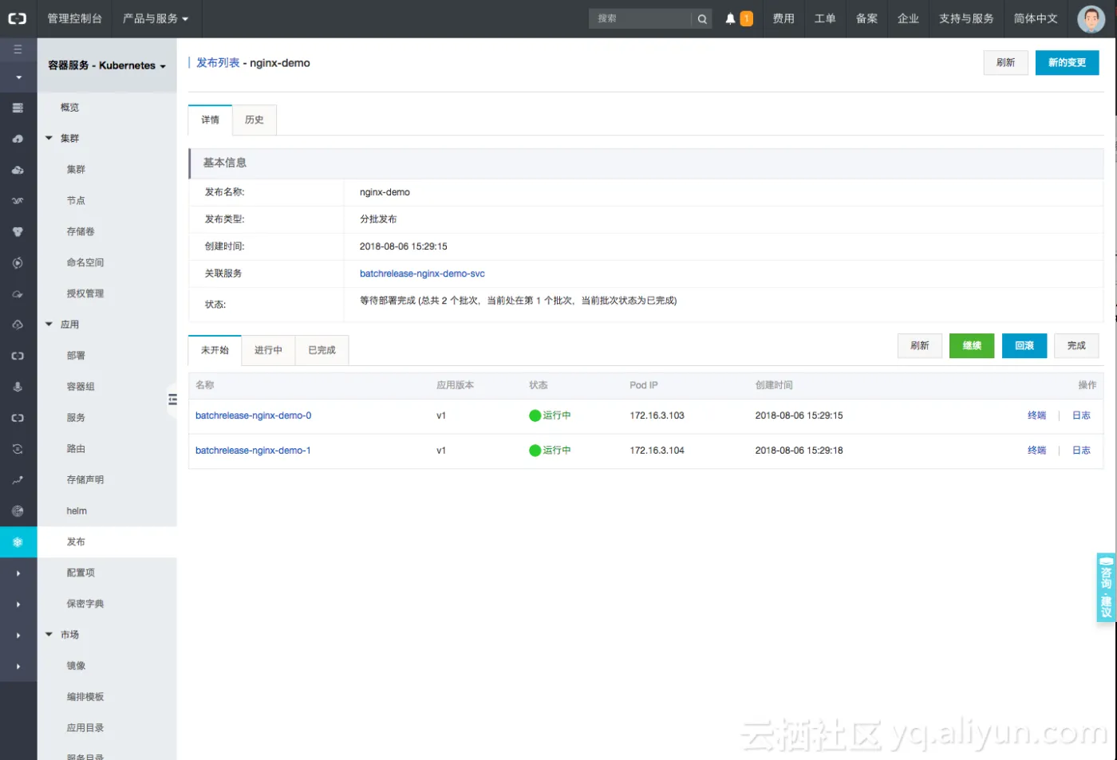Open the 费用 menu
The width and height of the screenshot is (1117, 760).
coord(783,18)
